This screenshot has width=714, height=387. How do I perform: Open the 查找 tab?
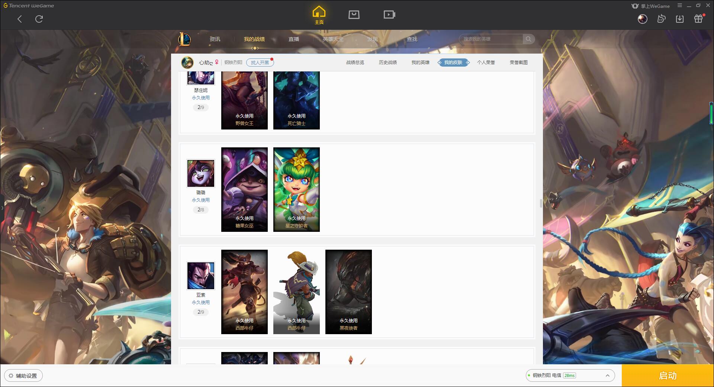[412, 39]
